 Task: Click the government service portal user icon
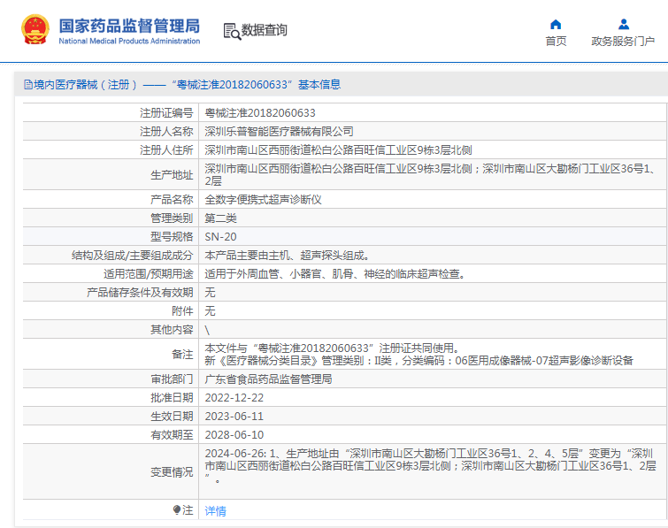[x=624, y=24]
